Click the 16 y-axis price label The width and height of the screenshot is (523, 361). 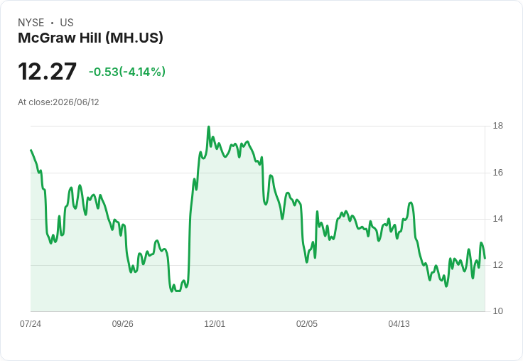[x=498, y=173]
